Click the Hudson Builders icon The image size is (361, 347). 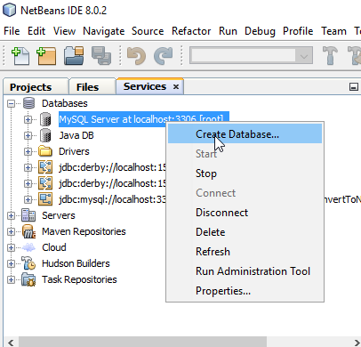pos(28,263)
